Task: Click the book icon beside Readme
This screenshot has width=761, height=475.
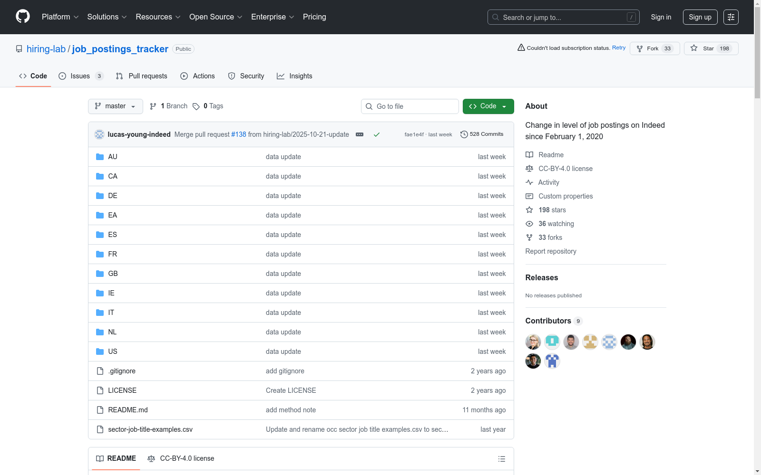Action: click(x=529, y=155)
